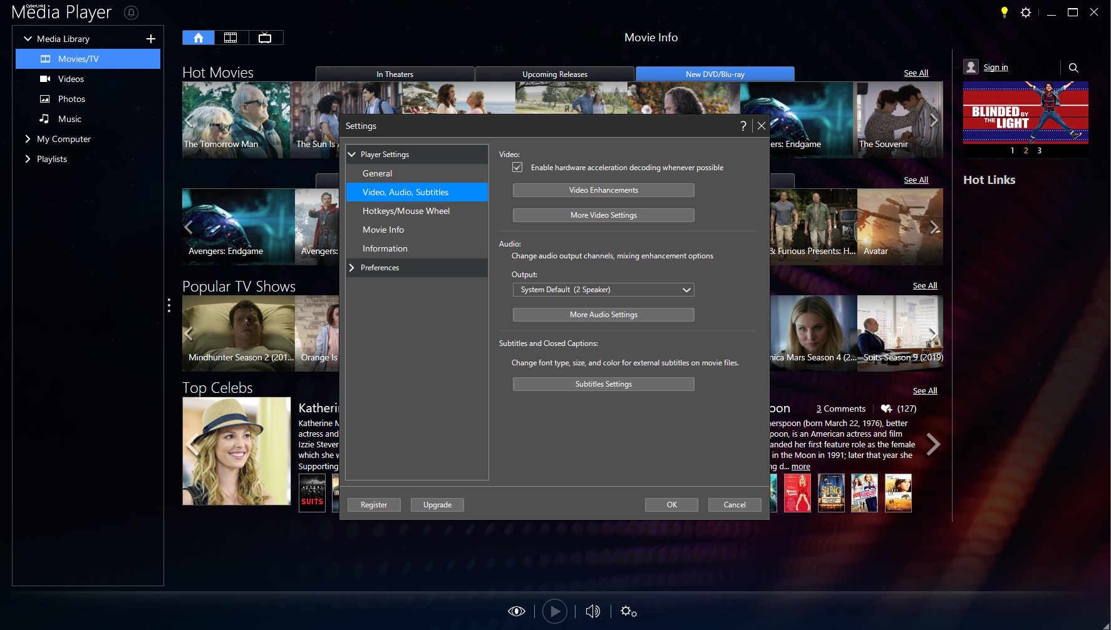Image resolution: width=1111 pixels, height=630 pixels.
Task: Select General settings page
Action: (x=416, y=173)
